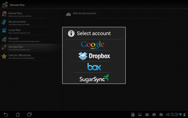Viewport: 188px width, 118px height.
Task: Tap the recent apps button
Action: click(x=29, y=115)
